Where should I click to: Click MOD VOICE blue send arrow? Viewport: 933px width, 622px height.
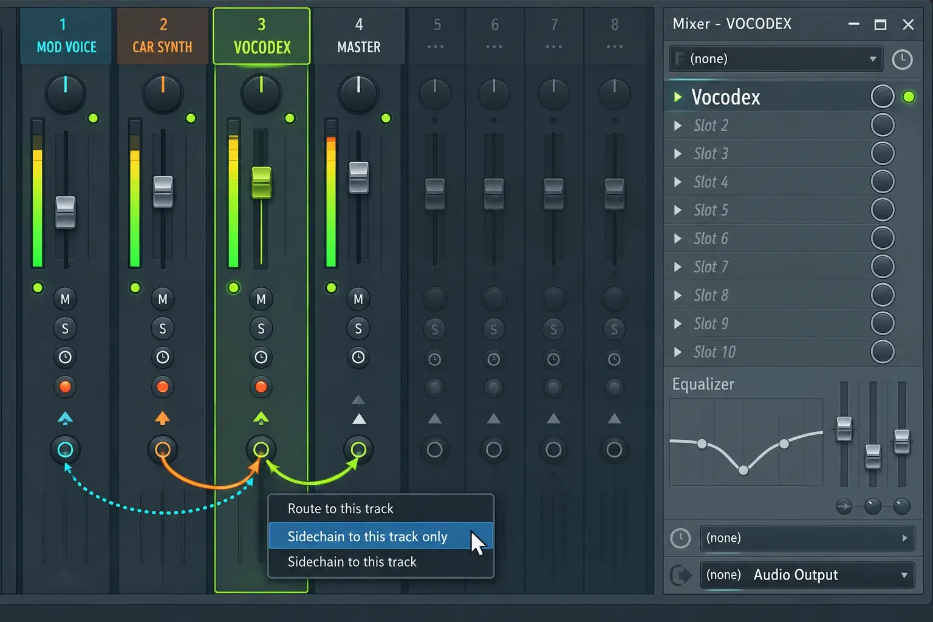click(x=65, y=418)
